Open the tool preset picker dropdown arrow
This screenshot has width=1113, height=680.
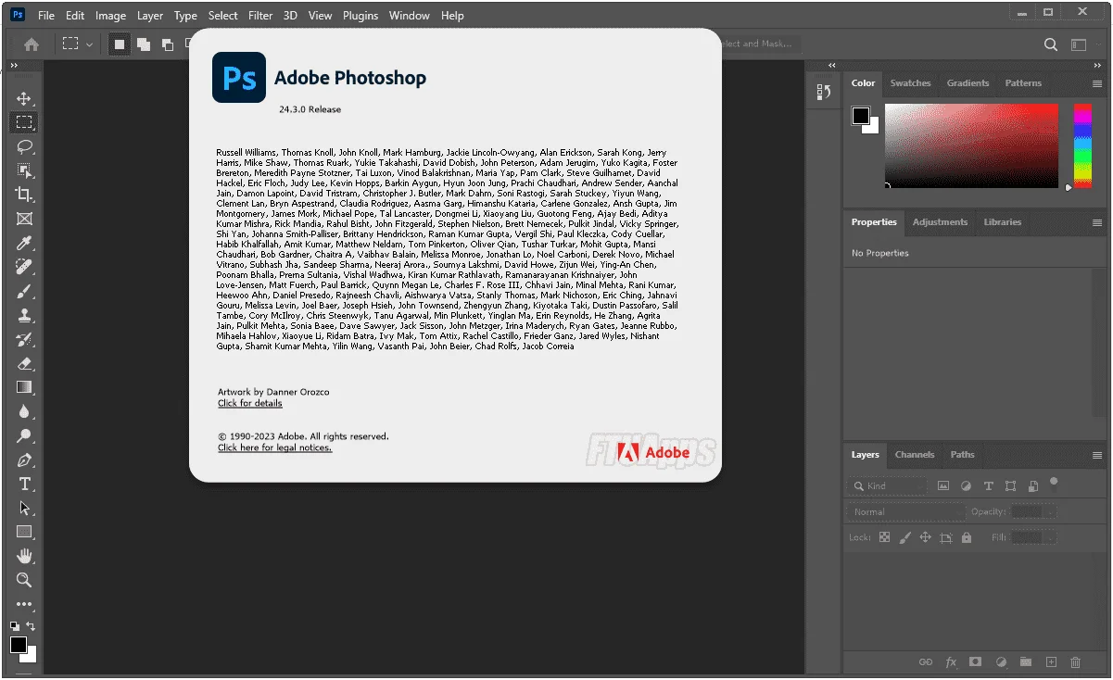pos(90,44)
